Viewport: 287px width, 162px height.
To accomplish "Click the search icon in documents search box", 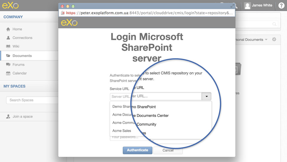I will point(274,24).
